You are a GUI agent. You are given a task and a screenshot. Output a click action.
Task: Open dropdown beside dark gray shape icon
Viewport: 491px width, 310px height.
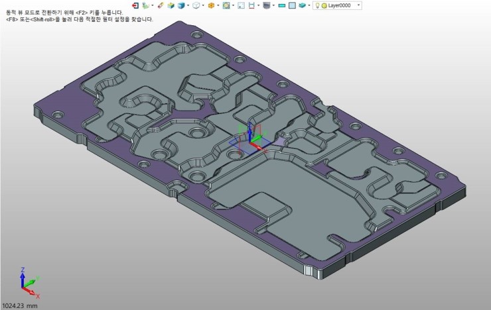coord(273,5)
